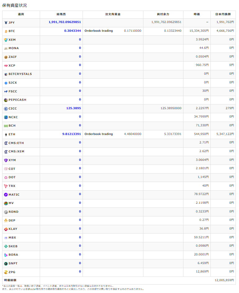Select ETH Orderbook trading text
The image size is (239, 293).
click(x=99, y=134)
